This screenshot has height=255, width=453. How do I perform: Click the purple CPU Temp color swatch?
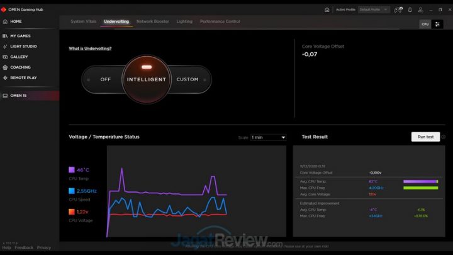click(x=72, y=170)
